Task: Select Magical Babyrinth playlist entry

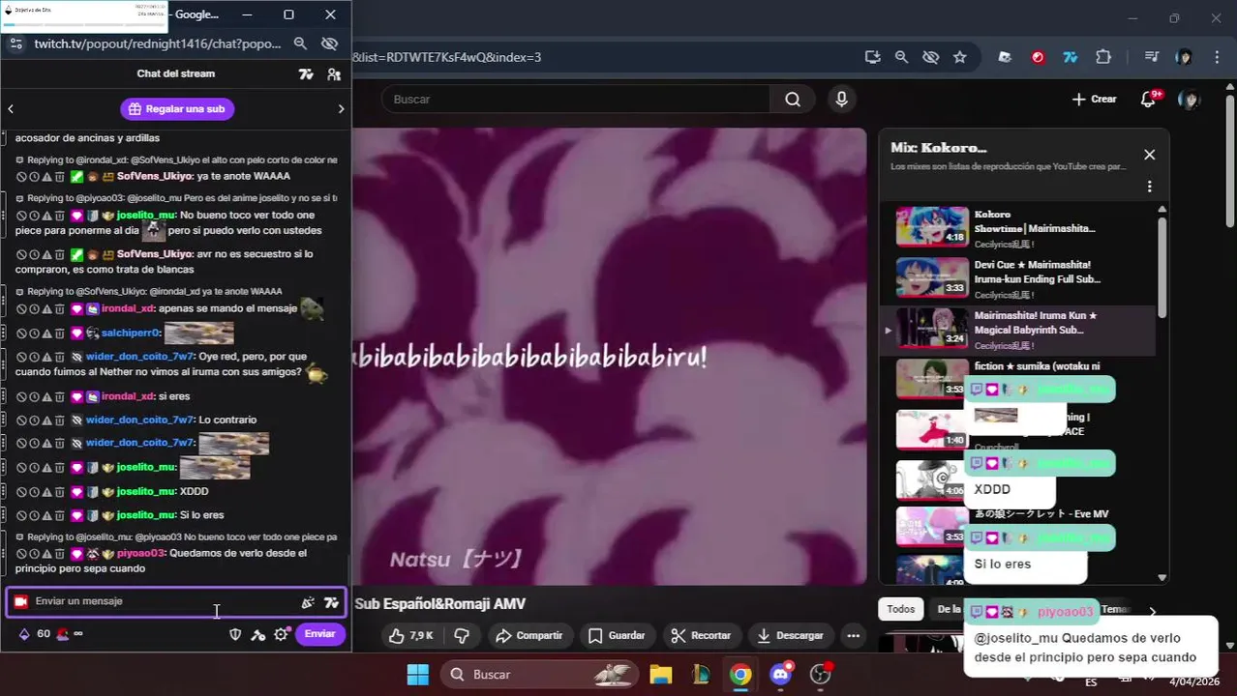Action: tap(1018, 331)
